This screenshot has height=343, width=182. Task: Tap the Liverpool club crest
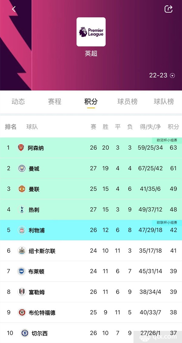(x=22, y=230)
